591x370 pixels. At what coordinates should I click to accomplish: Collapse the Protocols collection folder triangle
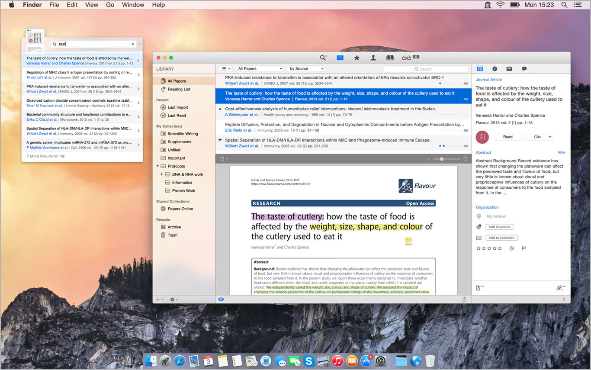tap(157, 166)
